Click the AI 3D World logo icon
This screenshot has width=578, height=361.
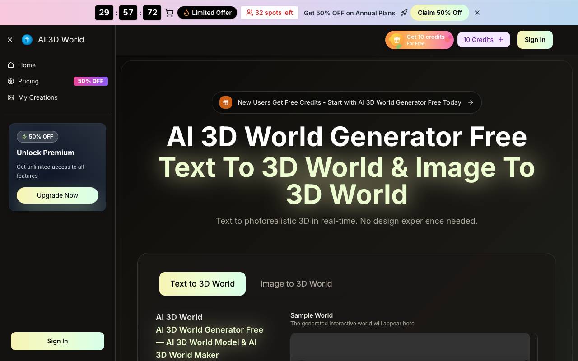coord(27,40)
